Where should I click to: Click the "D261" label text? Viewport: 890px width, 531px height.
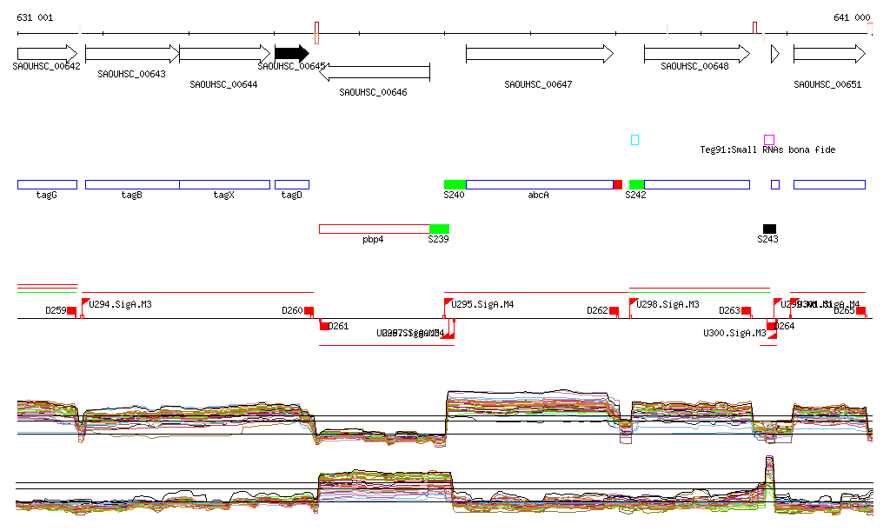338,326
